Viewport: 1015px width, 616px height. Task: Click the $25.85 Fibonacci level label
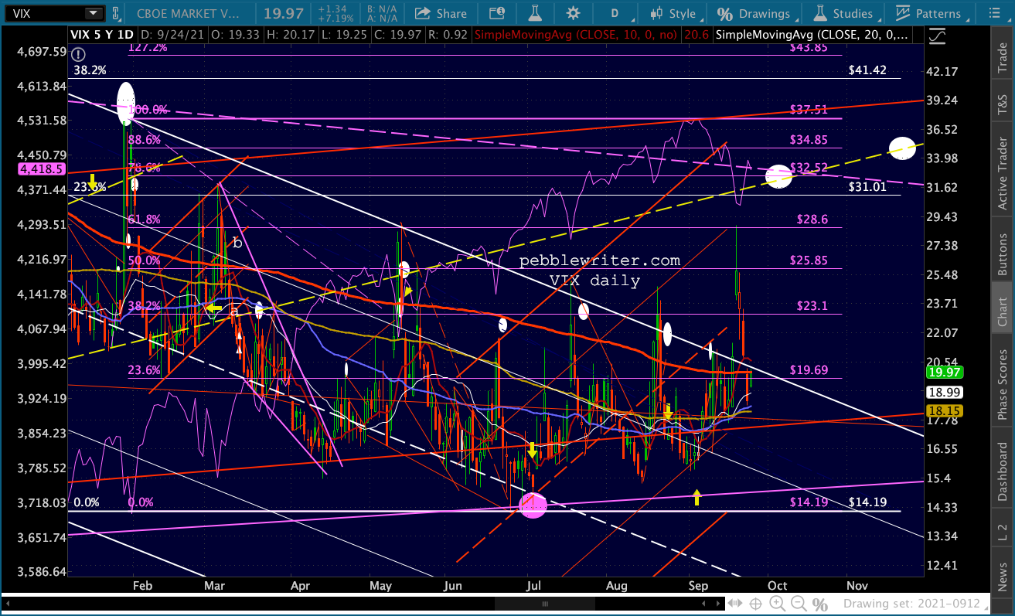(x=809, y=260)
